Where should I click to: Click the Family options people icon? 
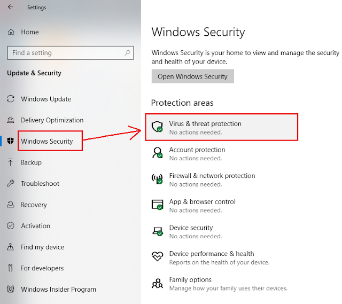pyautogui.click(x=157, y=283)
